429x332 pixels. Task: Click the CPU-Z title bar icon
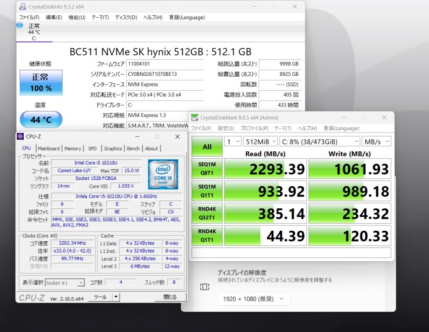[x=20, y=136]
